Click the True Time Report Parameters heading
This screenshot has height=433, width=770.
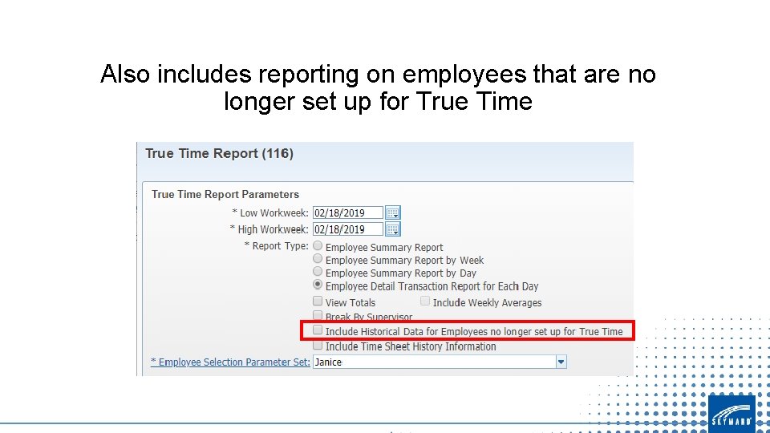point(225,194)
